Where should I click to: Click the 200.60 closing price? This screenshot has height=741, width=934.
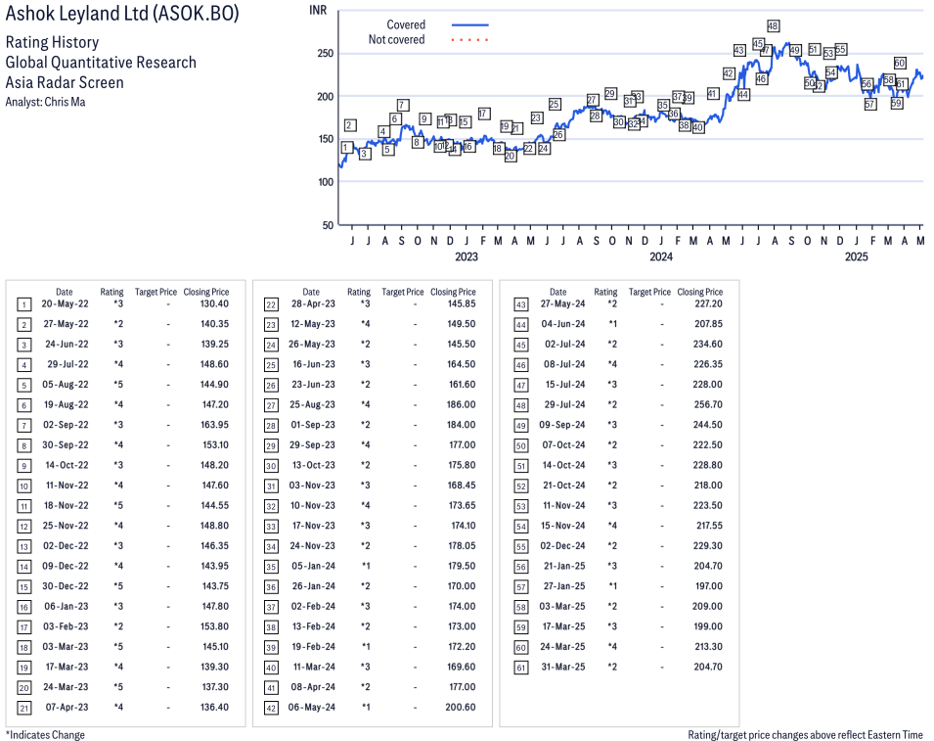461,707
